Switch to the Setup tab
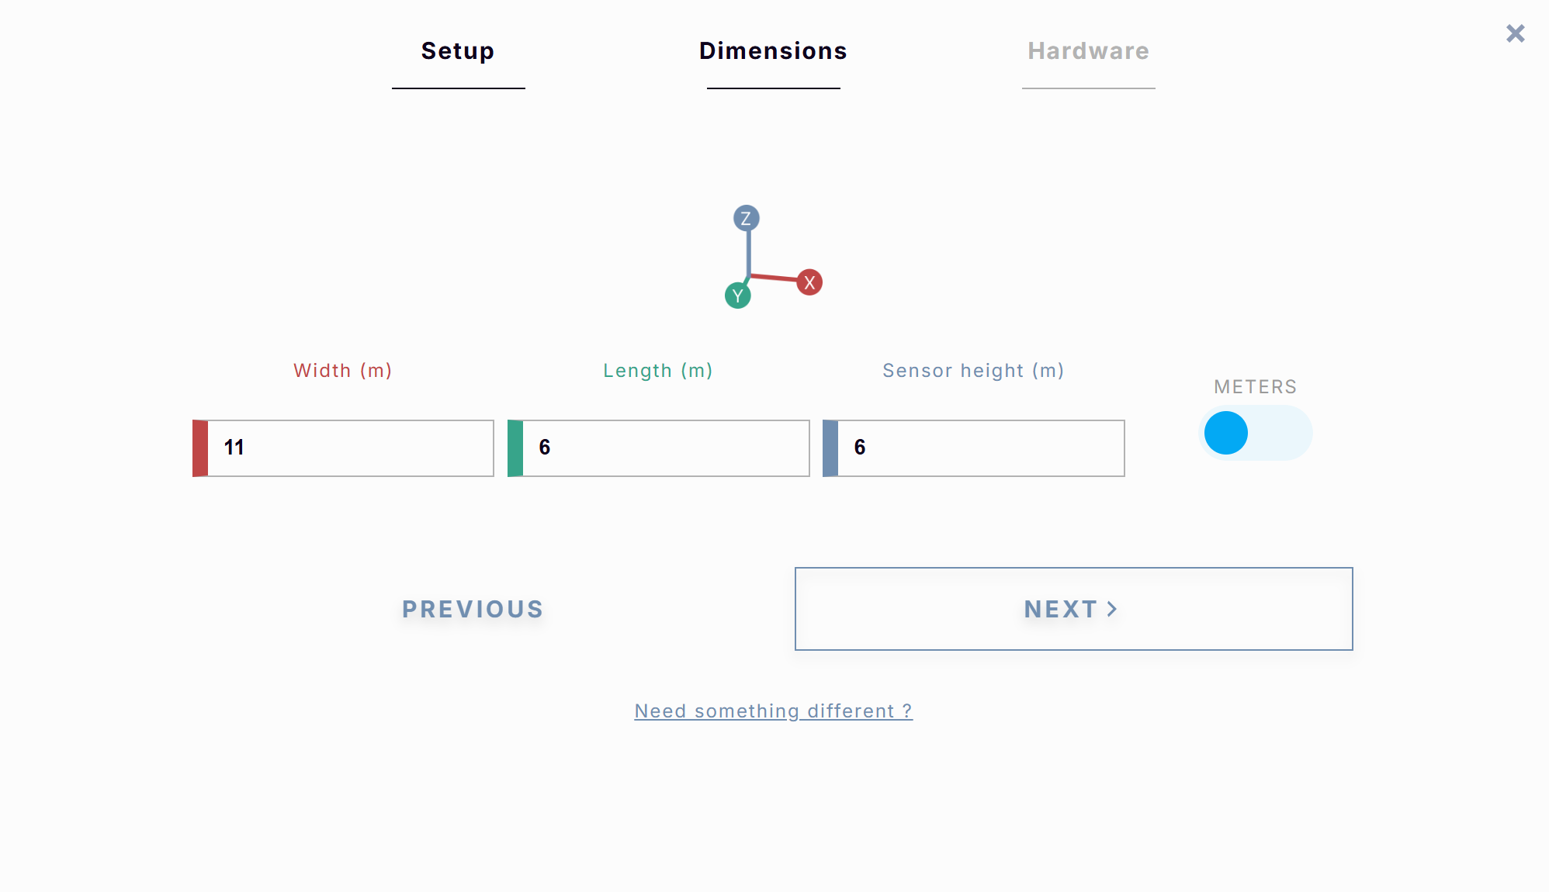 tap(458, 51)
